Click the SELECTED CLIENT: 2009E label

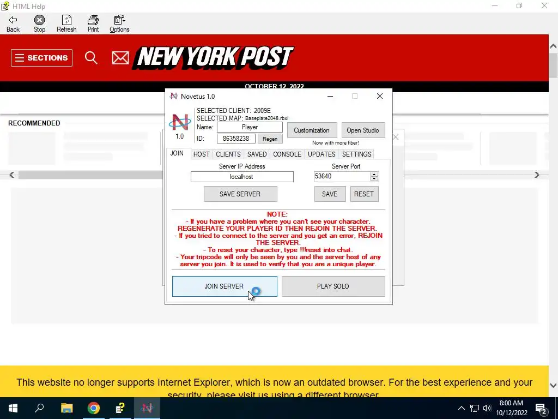234,111
